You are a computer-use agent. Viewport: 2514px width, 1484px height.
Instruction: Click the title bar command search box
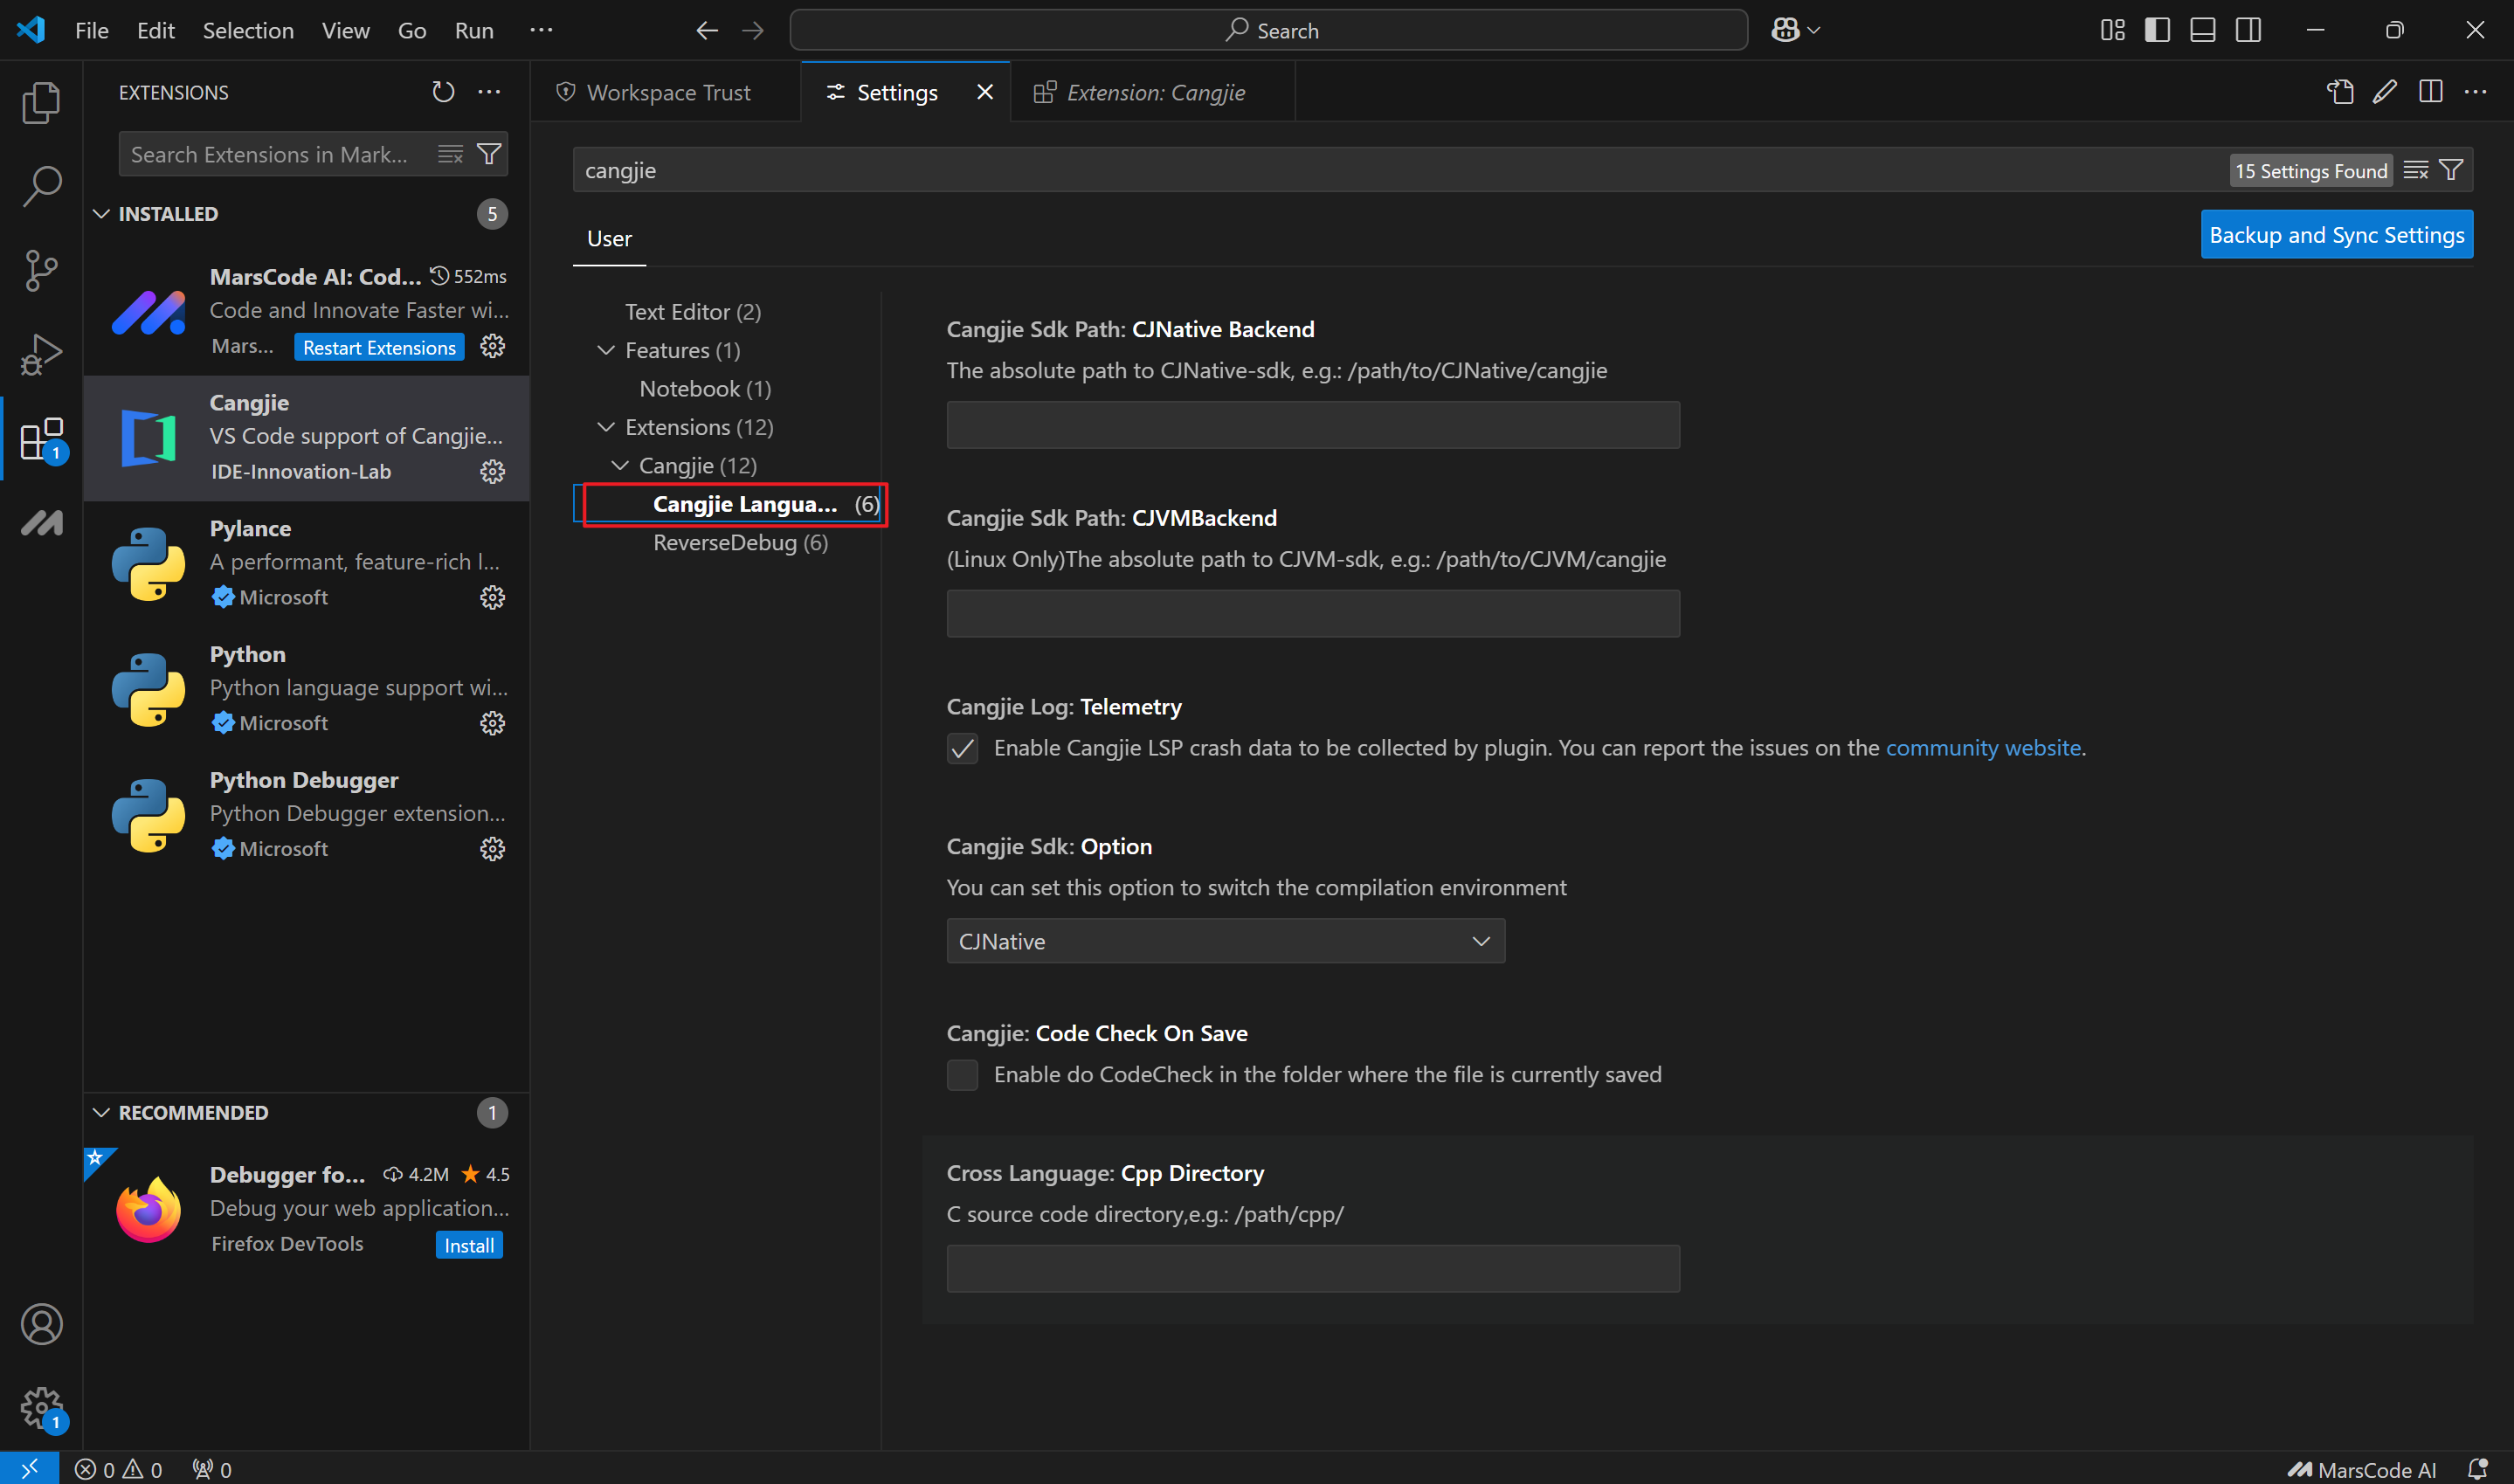pyautogui.click(x=1268, y=30)
